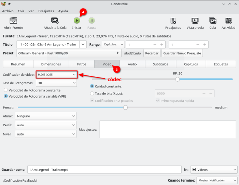Click the Pausa toolbar icon
239x185 pixels.
tap(92, 20)
